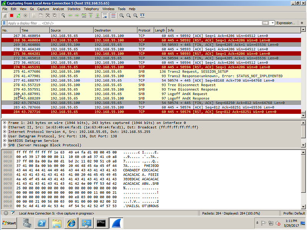Open the View menu
The image size is (307, 230).
(x=23, y=9)
